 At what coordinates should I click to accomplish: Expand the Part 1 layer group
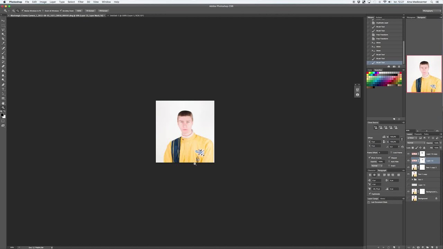[412, 179]
